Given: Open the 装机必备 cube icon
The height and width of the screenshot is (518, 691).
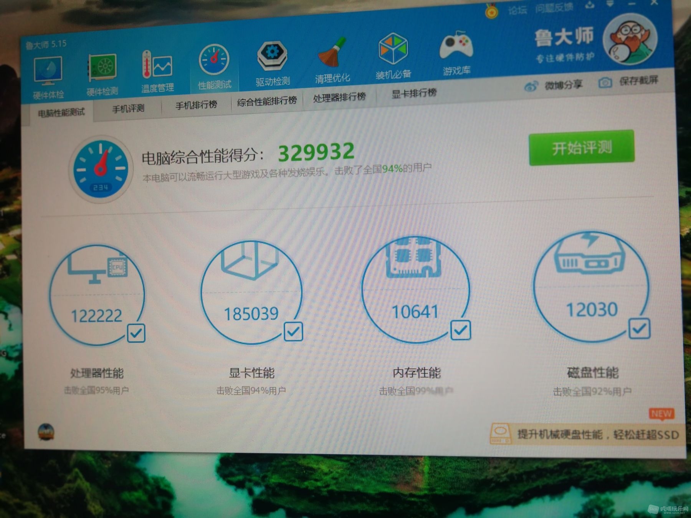Looking at the screenshot, I should 393,49.
